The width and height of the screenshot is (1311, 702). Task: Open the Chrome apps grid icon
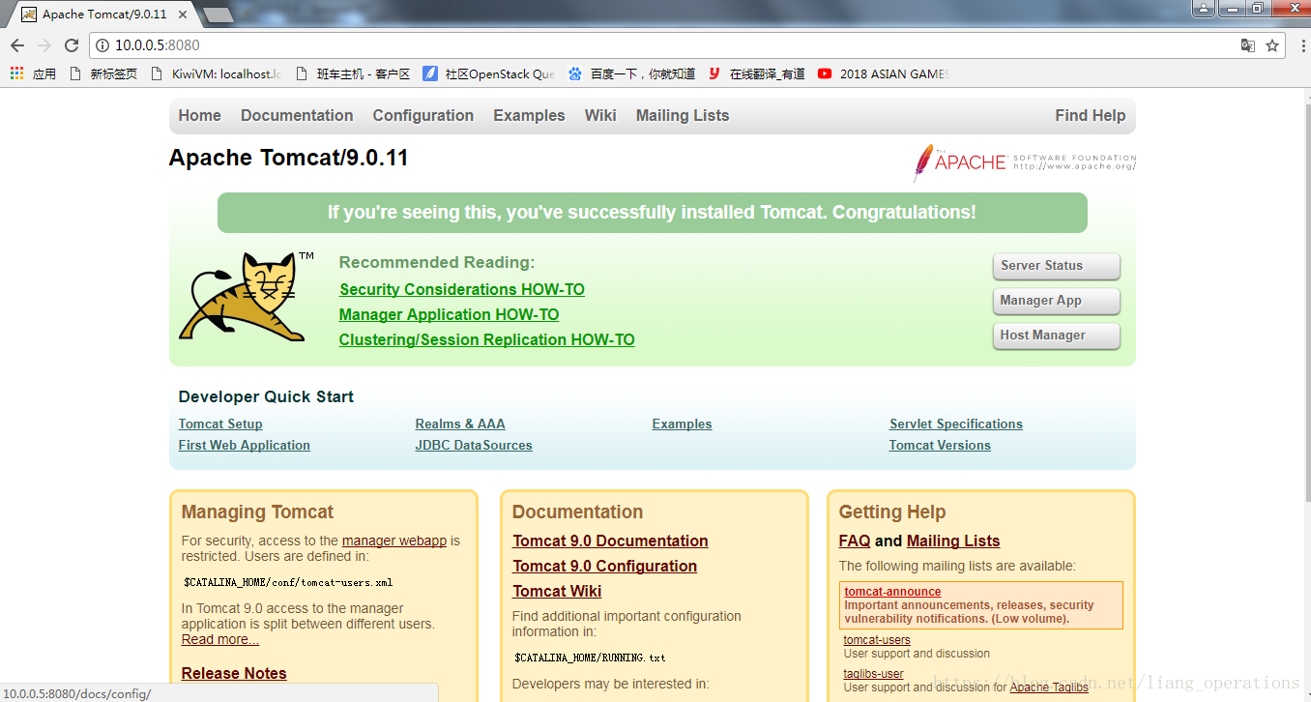(16, 73)
